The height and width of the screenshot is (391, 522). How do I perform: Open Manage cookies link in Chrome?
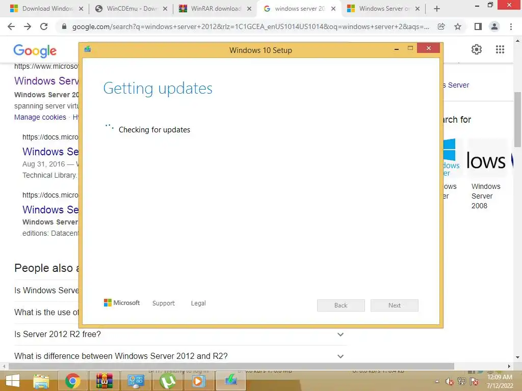coord(40,117)
